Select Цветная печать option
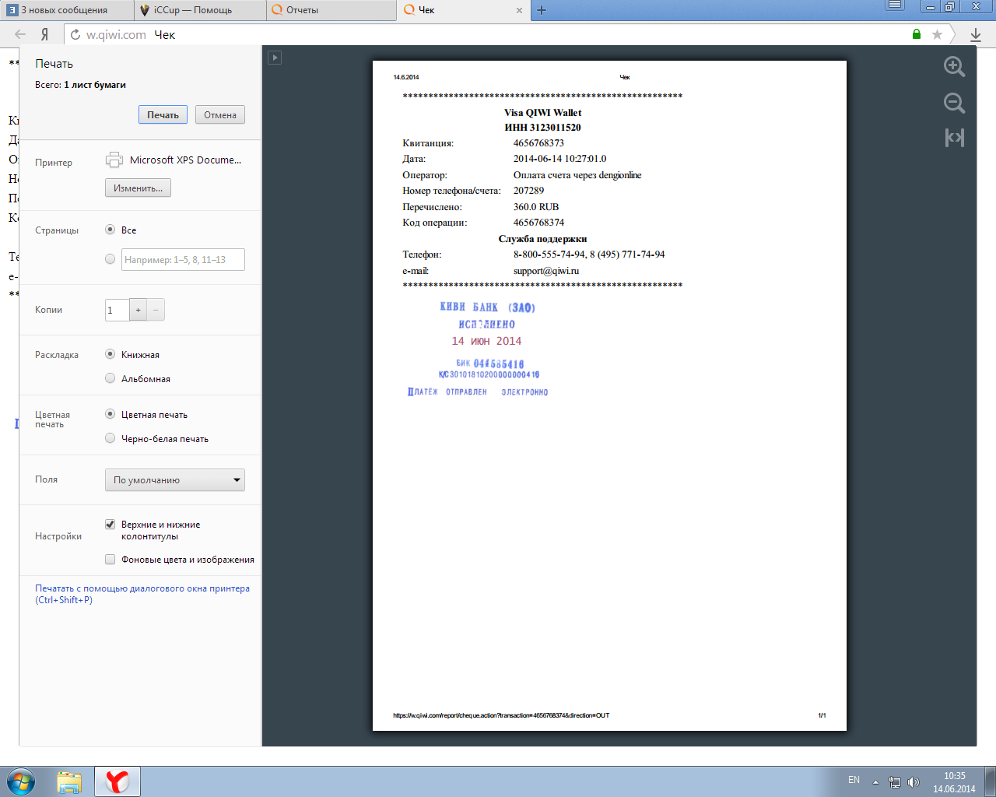The image size is (996, 797). [110, 414]
